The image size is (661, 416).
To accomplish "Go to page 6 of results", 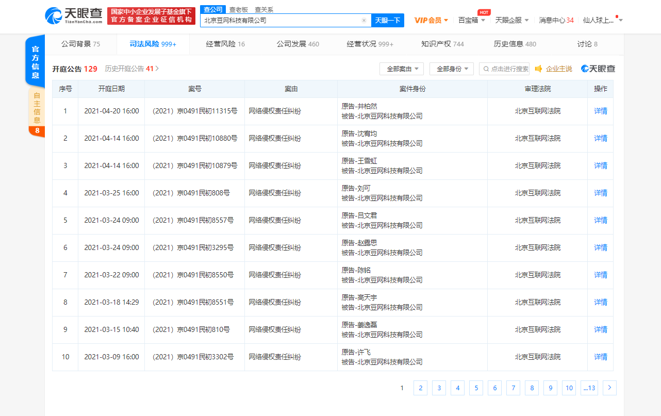I will [x=494, y=388].
